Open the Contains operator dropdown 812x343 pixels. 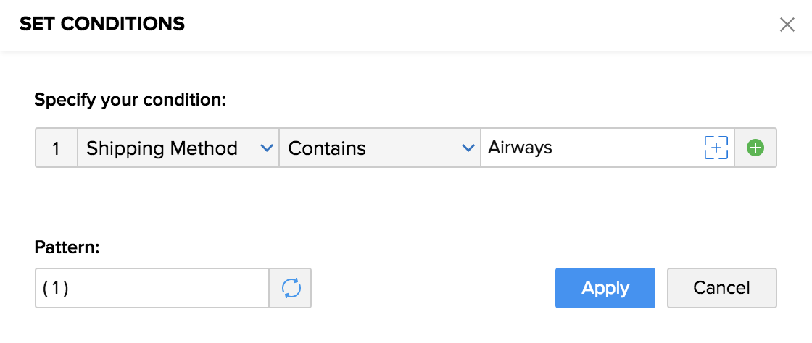click(x=379, y=148)
